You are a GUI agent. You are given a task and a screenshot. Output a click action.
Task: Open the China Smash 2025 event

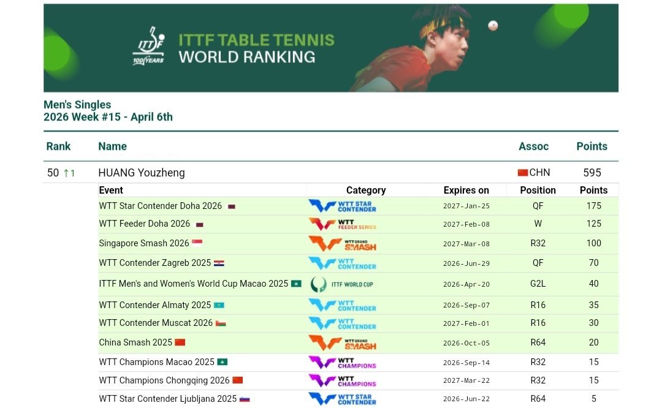pyautogui.click(x=135, y=342)
